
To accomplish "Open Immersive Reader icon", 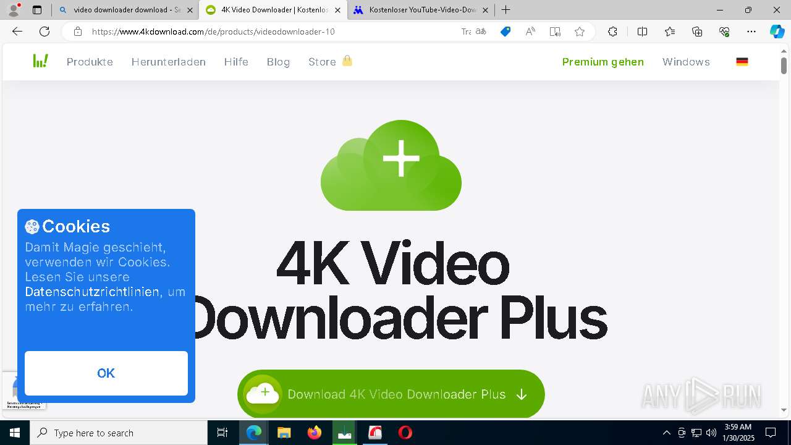I will pos(555,32).
